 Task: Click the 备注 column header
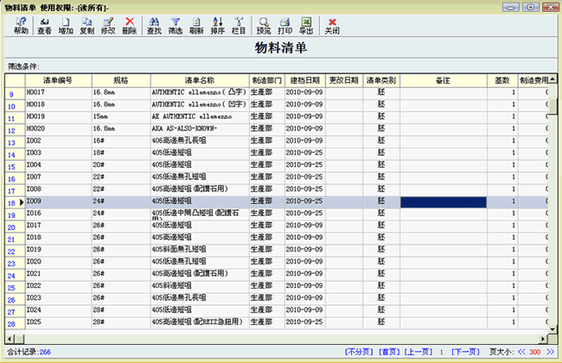(443, 80)
